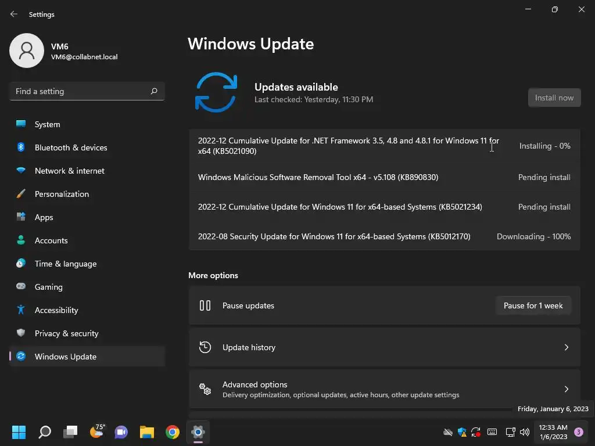Click the large blue update sync icon

click(216, 92)
